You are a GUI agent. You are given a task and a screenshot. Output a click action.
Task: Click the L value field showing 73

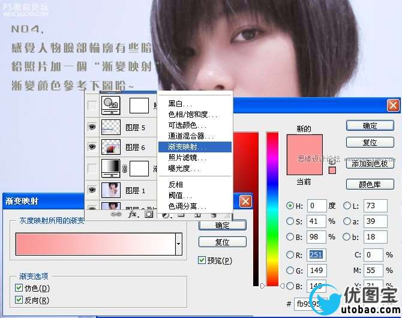(376, 206)
